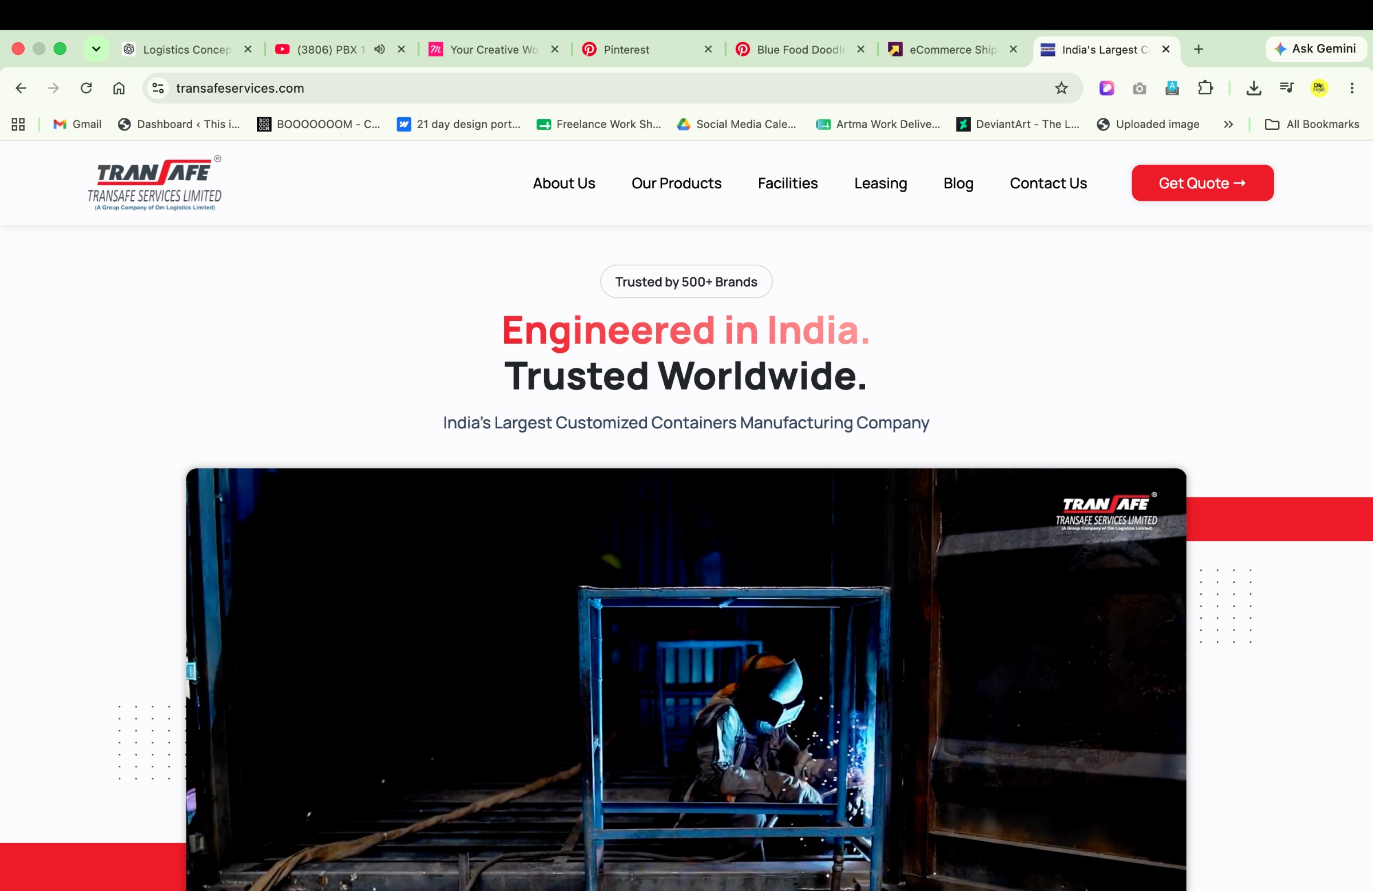Go to the Facilities page
Image resolution: width=1373 pixels, height=891 pixels.
coord(787,184)
